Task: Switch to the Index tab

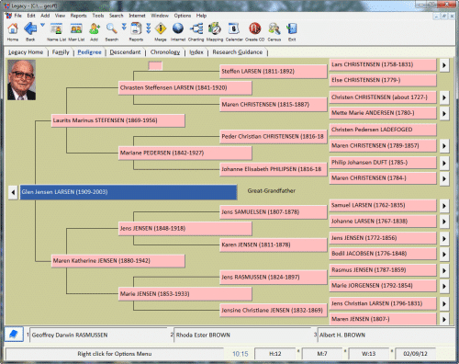Action: [x=196, y=52]
